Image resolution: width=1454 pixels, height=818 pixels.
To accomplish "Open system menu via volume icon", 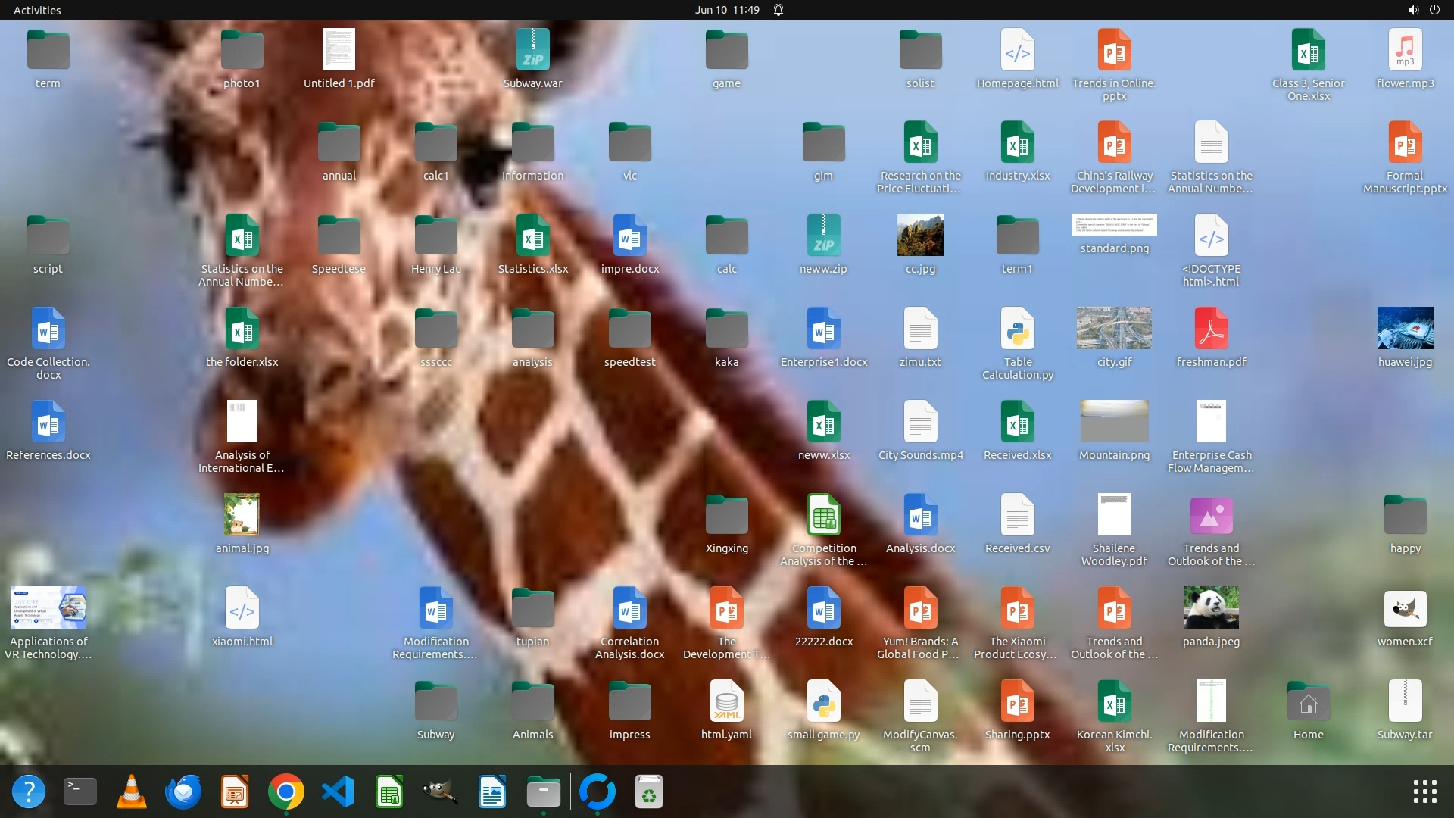I will click(x=1412, y=10).
